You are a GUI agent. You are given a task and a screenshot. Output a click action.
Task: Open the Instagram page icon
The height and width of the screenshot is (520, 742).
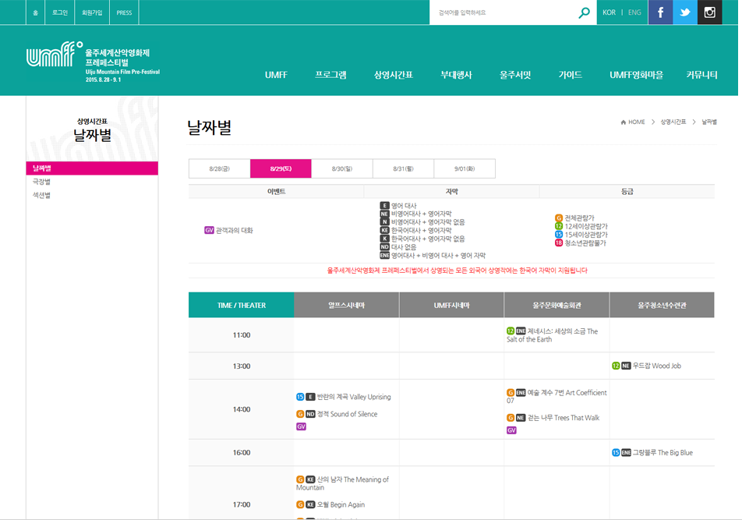click(710, 12)
